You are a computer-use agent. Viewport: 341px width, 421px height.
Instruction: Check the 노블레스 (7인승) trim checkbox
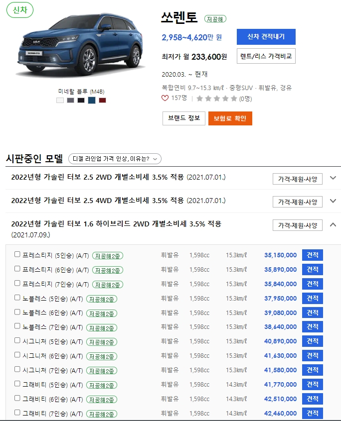tap(17, 326)
